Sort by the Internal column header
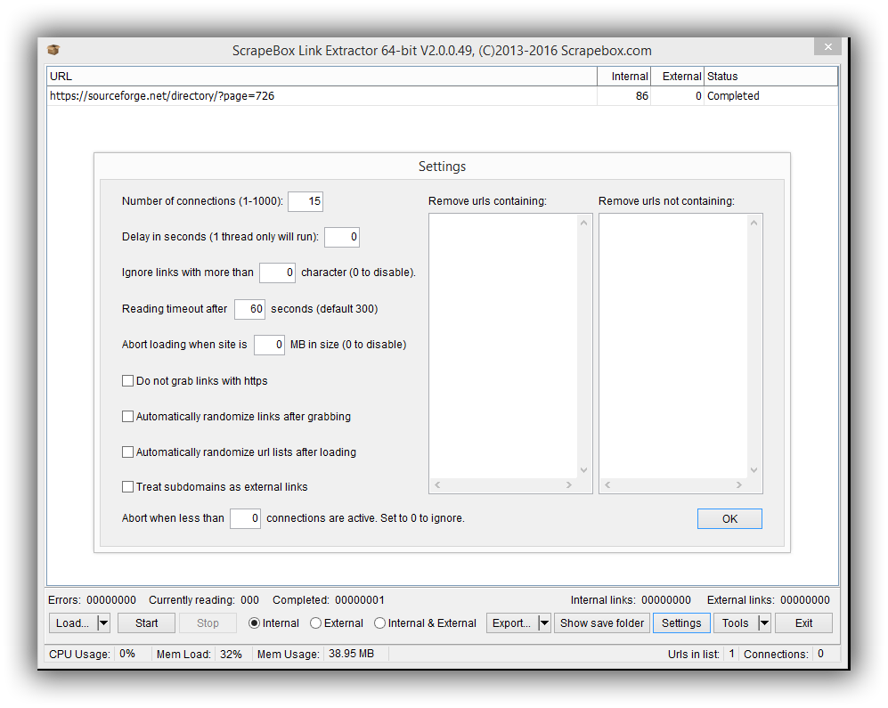Viewport: 888px width, 708px height. click(624, 77)
